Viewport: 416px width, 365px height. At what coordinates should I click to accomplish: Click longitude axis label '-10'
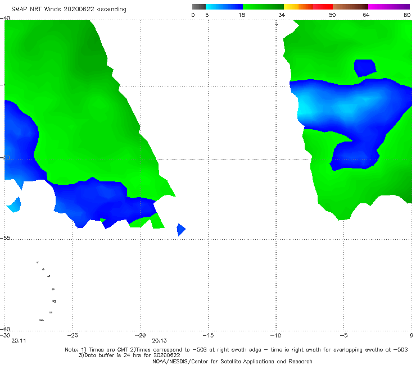coord(276,335)
